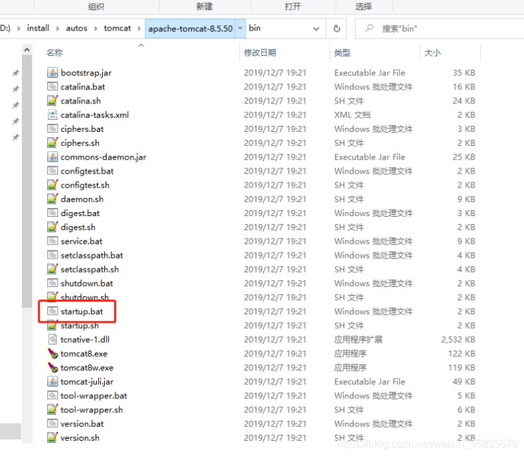The width and height of the screenshot is (524, 456).
Task: Click the bootstrap.jar file icon
Action: [x=52, y=72]
